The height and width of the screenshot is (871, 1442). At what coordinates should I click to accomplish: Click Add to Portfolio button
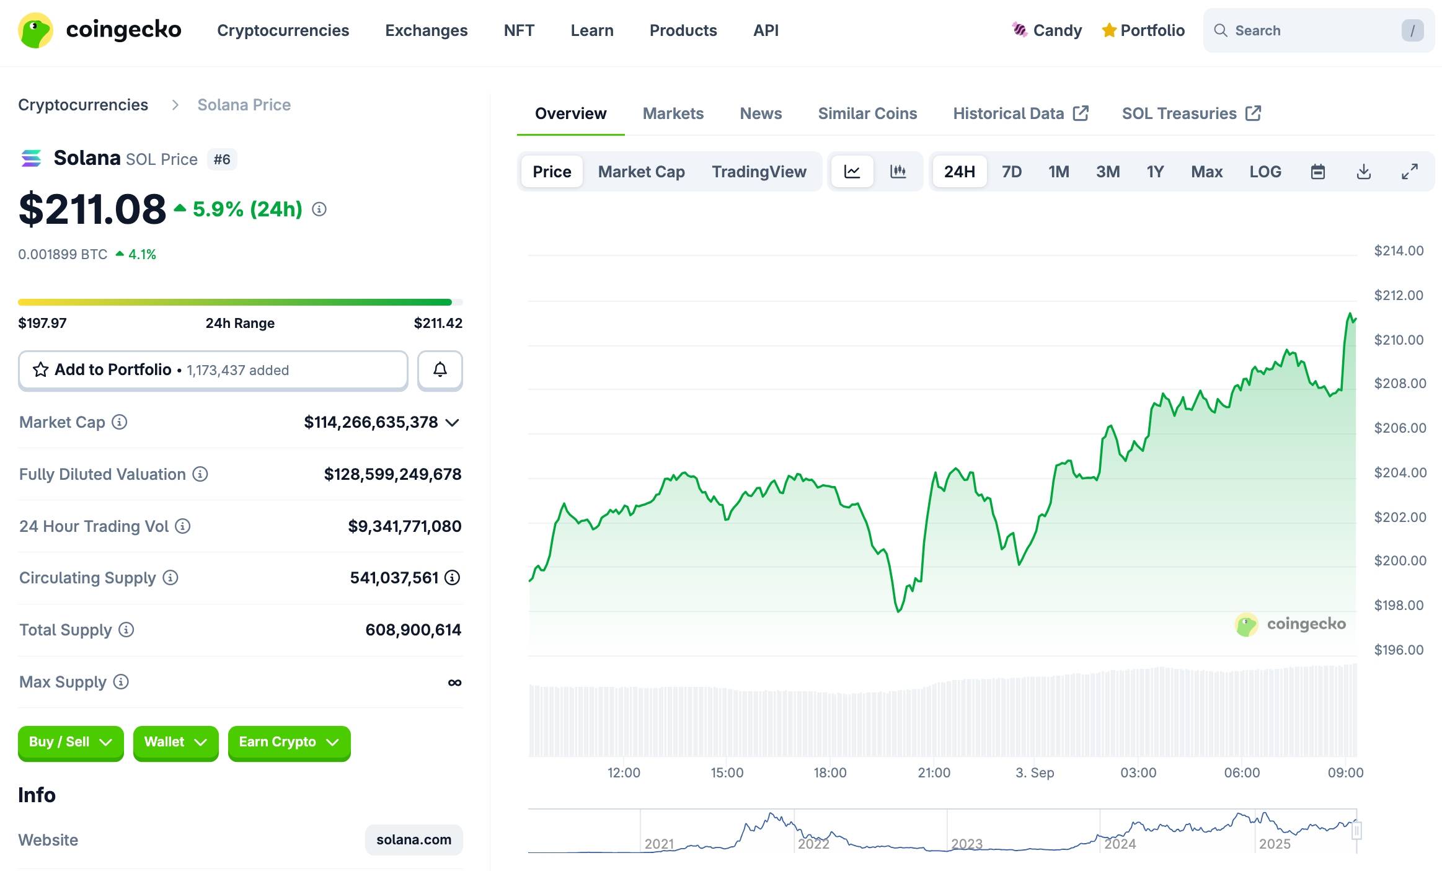click(213, 370)
